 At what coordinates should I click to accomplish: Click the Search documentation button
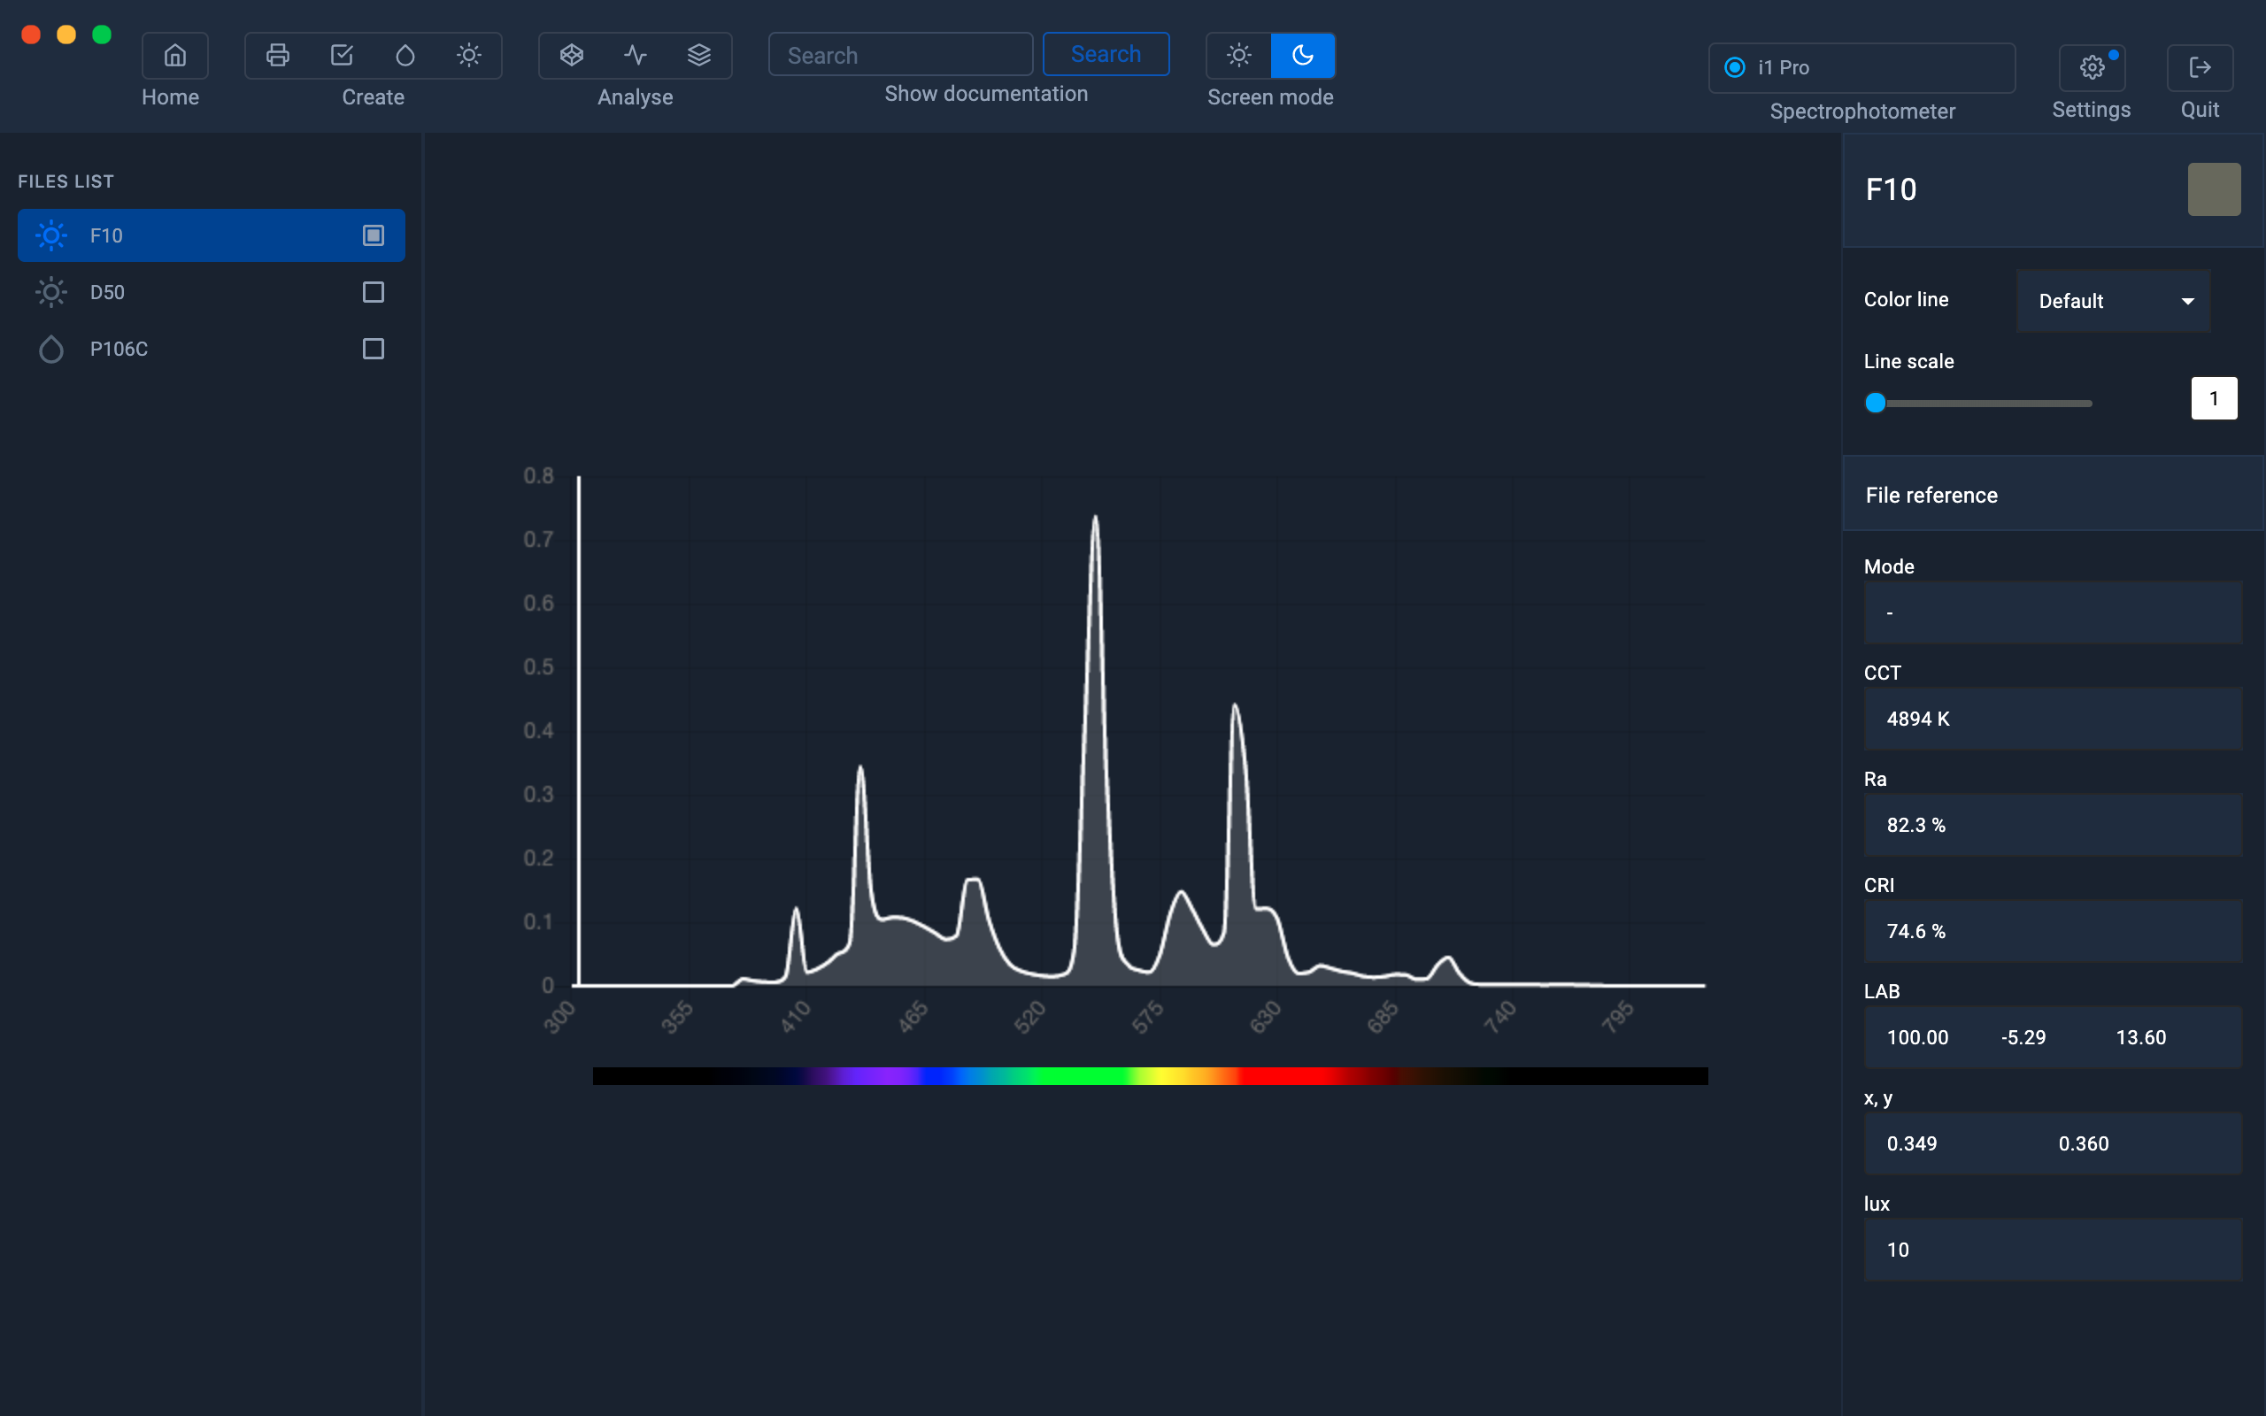click(x=1106, y=54)
